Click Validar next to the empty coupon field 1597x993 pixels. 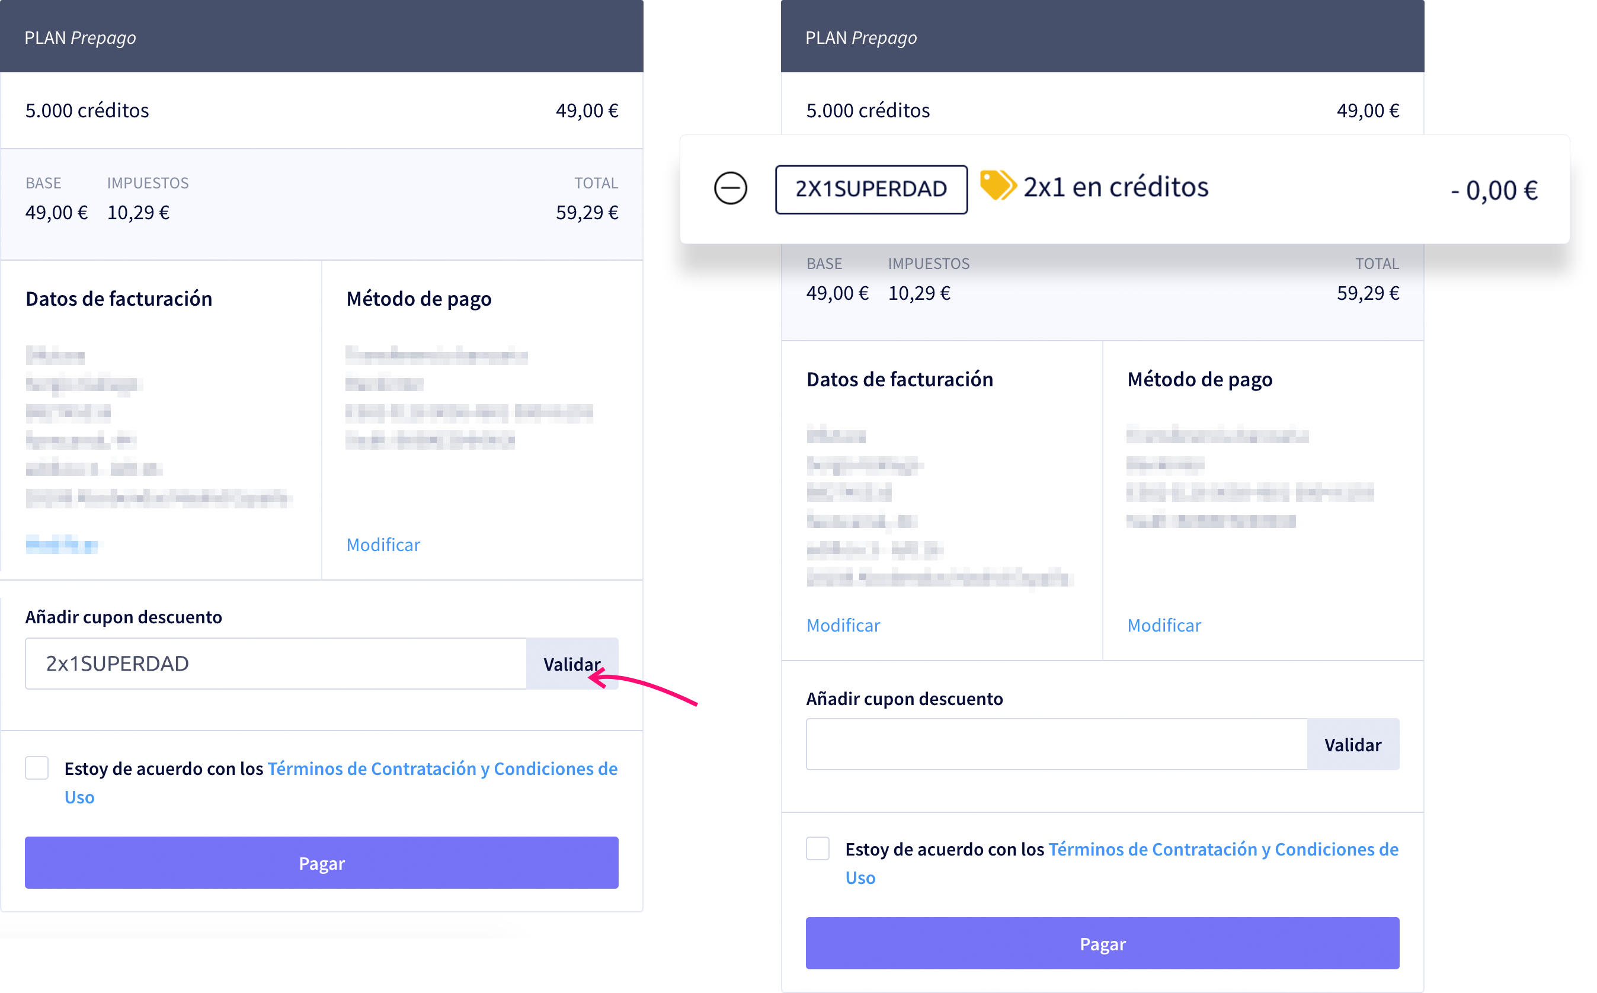[x=1353, y=744]
